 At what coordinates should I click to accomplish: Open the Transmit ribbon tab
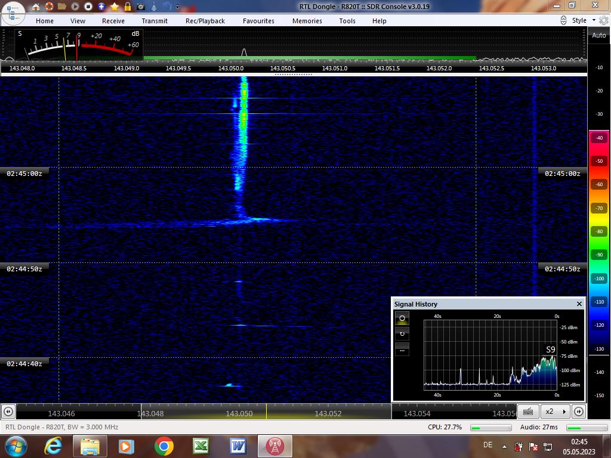tap(155, 21)
